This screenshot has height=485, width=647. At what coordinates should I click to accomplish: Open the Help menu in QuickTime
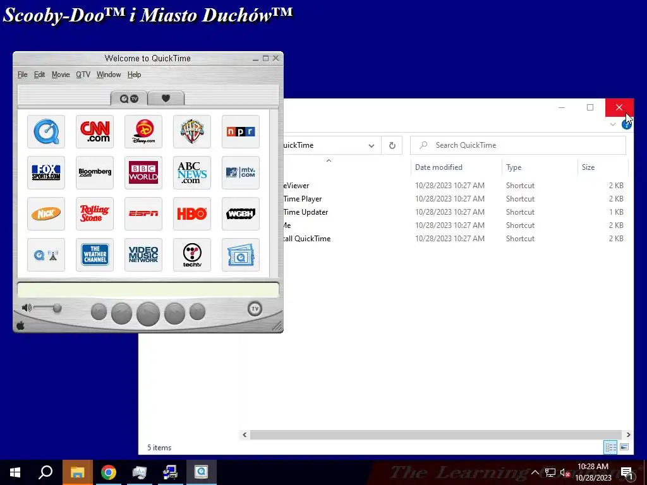coord(134,75)
